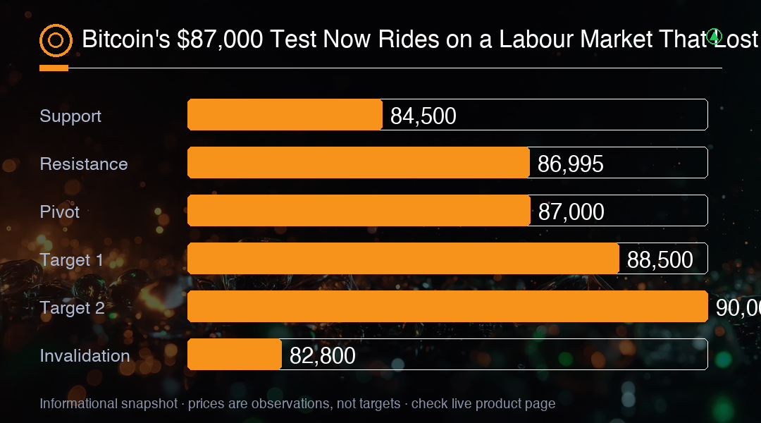Click the full orange Target 2 bar

click(x=448, y=307)
